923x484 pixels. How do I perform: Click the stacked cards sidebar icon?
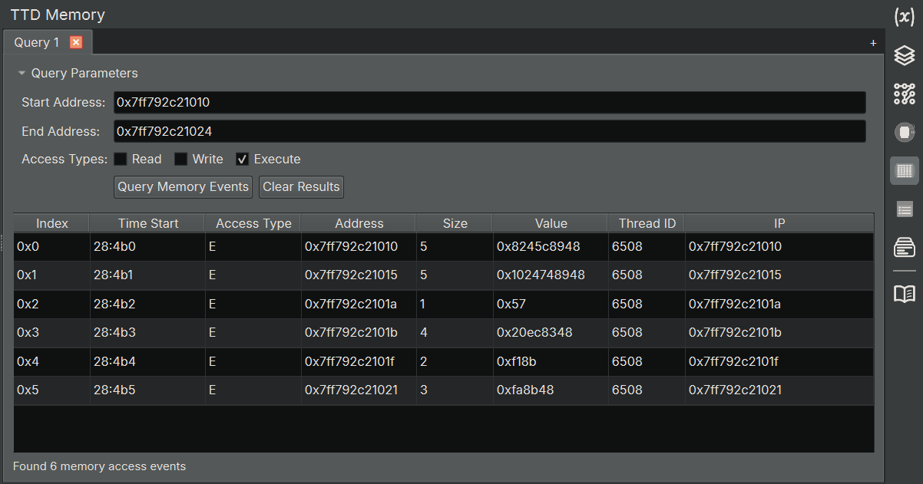(904, 247)
